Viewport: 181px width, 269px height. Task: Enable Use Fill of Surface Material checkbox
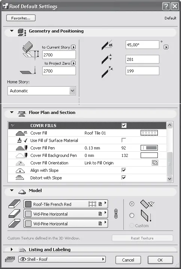pos(124,140)
